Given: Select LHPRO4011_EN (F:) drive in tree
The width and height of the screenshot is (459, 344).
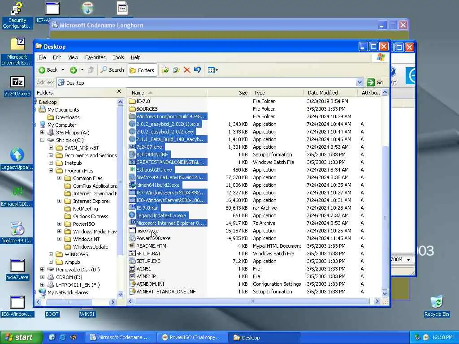Looking at the screenshot, I should (78, 284).
